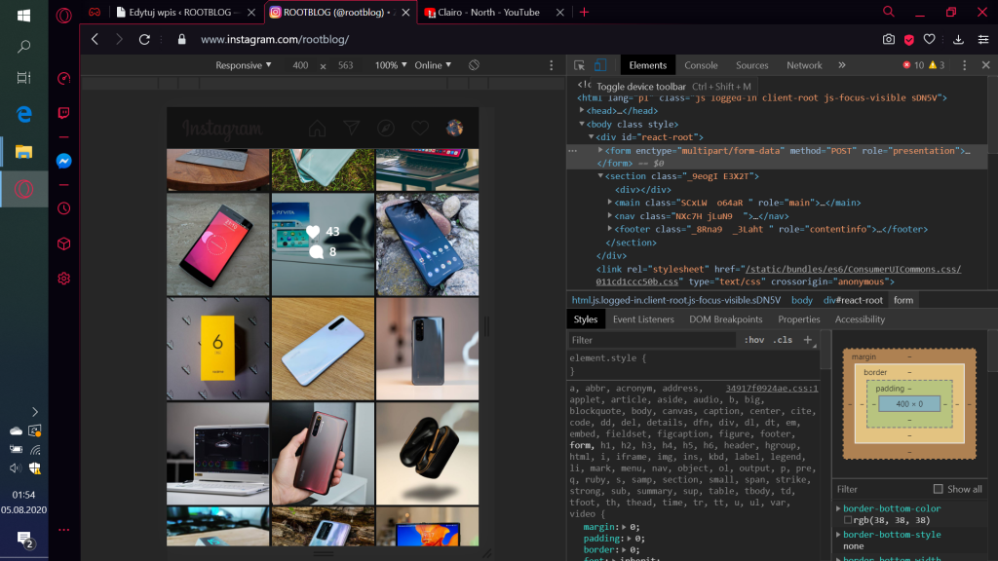
Task: Open the Event Listeners tab
Action: [642, 319]
